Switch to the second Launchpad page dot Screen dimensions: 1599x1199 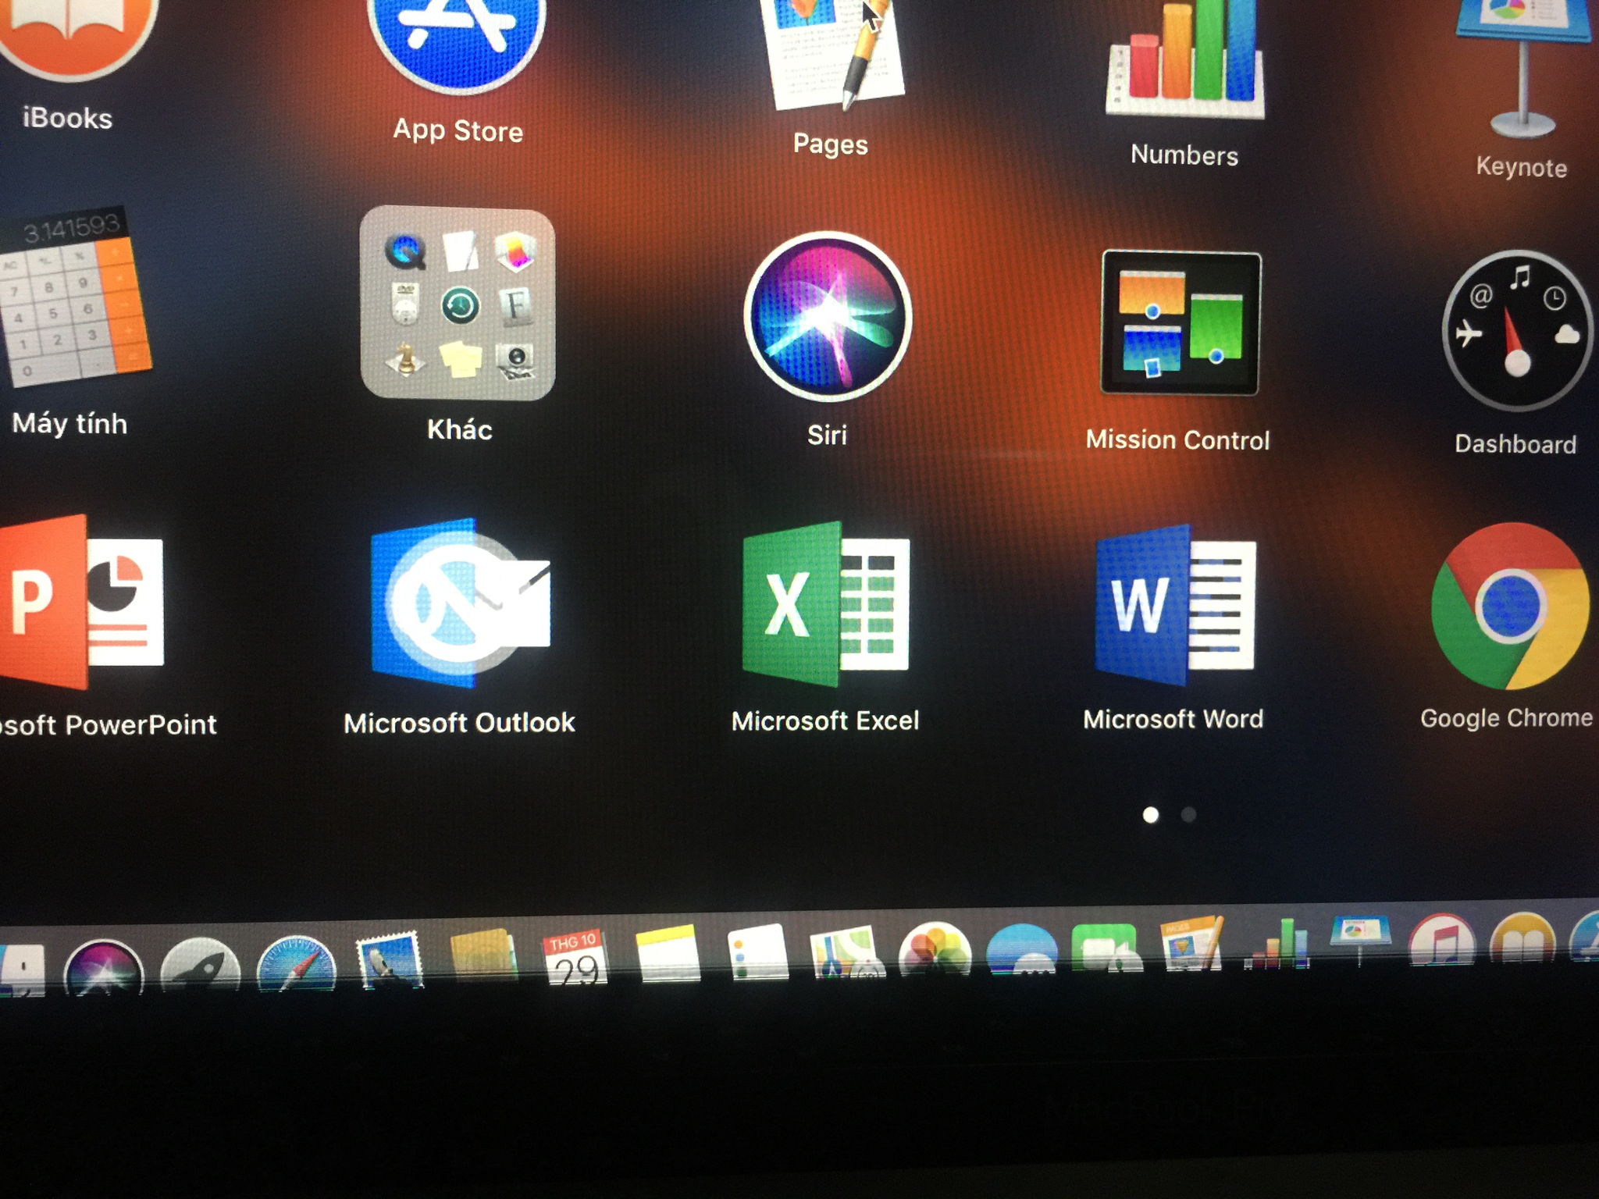pyautogui.click(x=1188, y=815)
